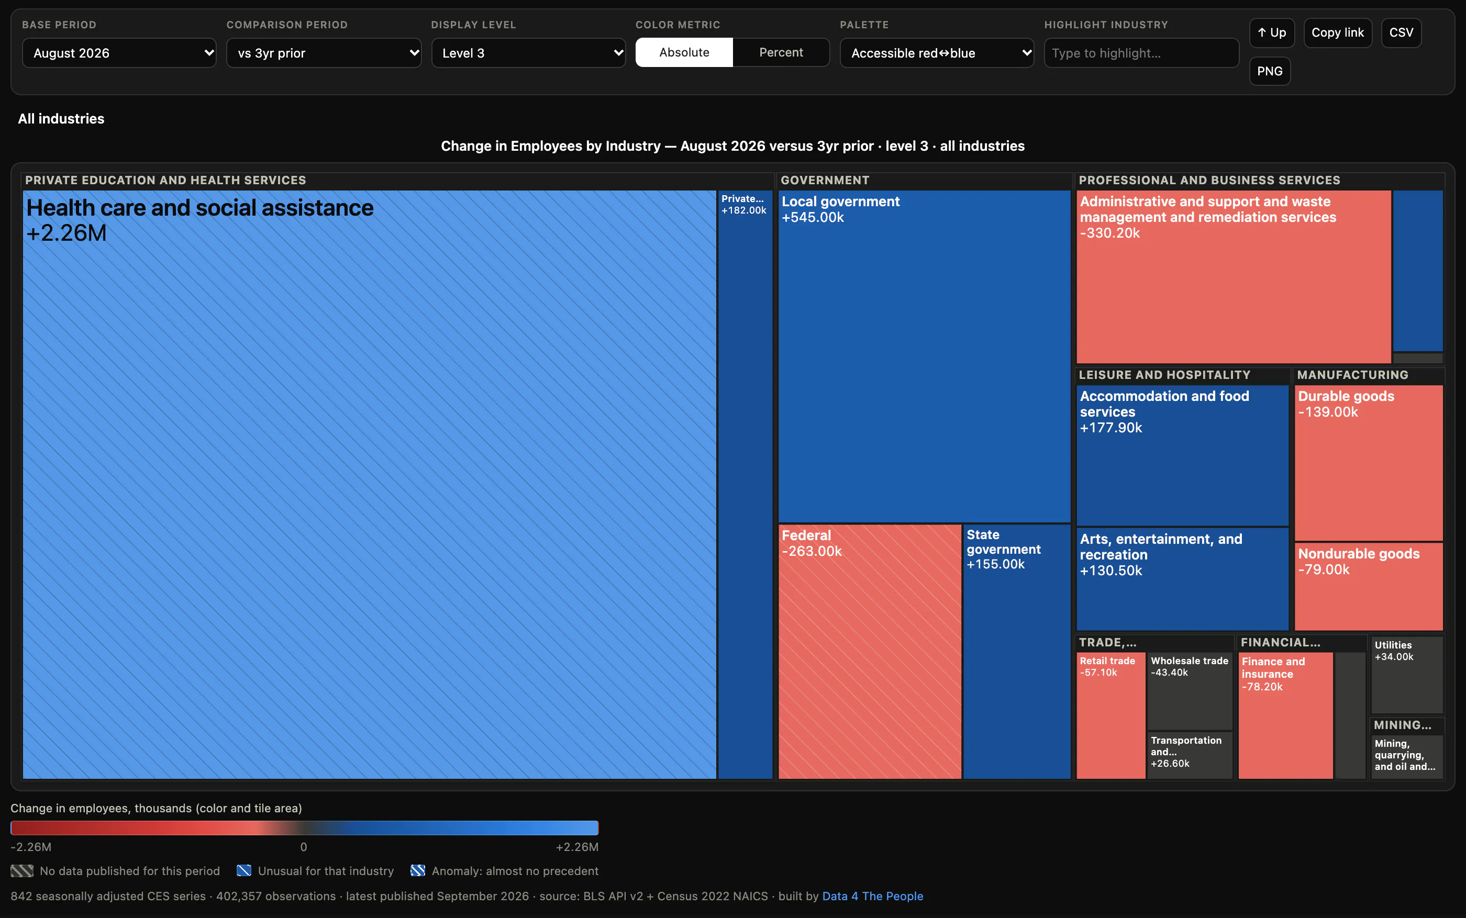The width and height of the screenshot is (1466, 918).
Task: Click the Utilities +34.00k tile
Action: coord(1406,675)
